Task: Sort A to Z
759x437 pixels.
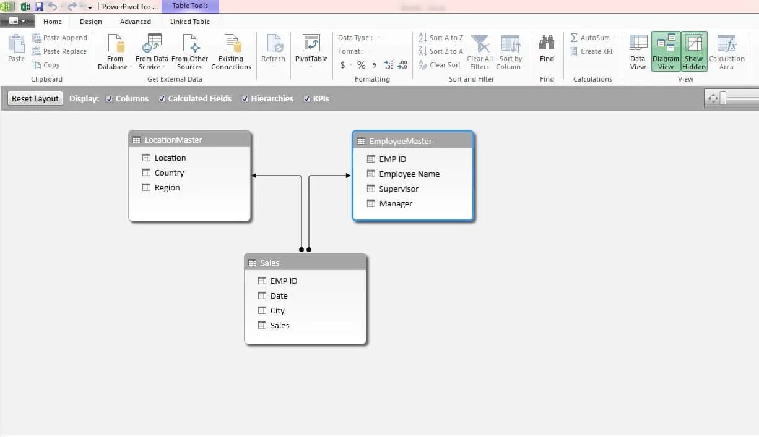Action: [441, 38]
